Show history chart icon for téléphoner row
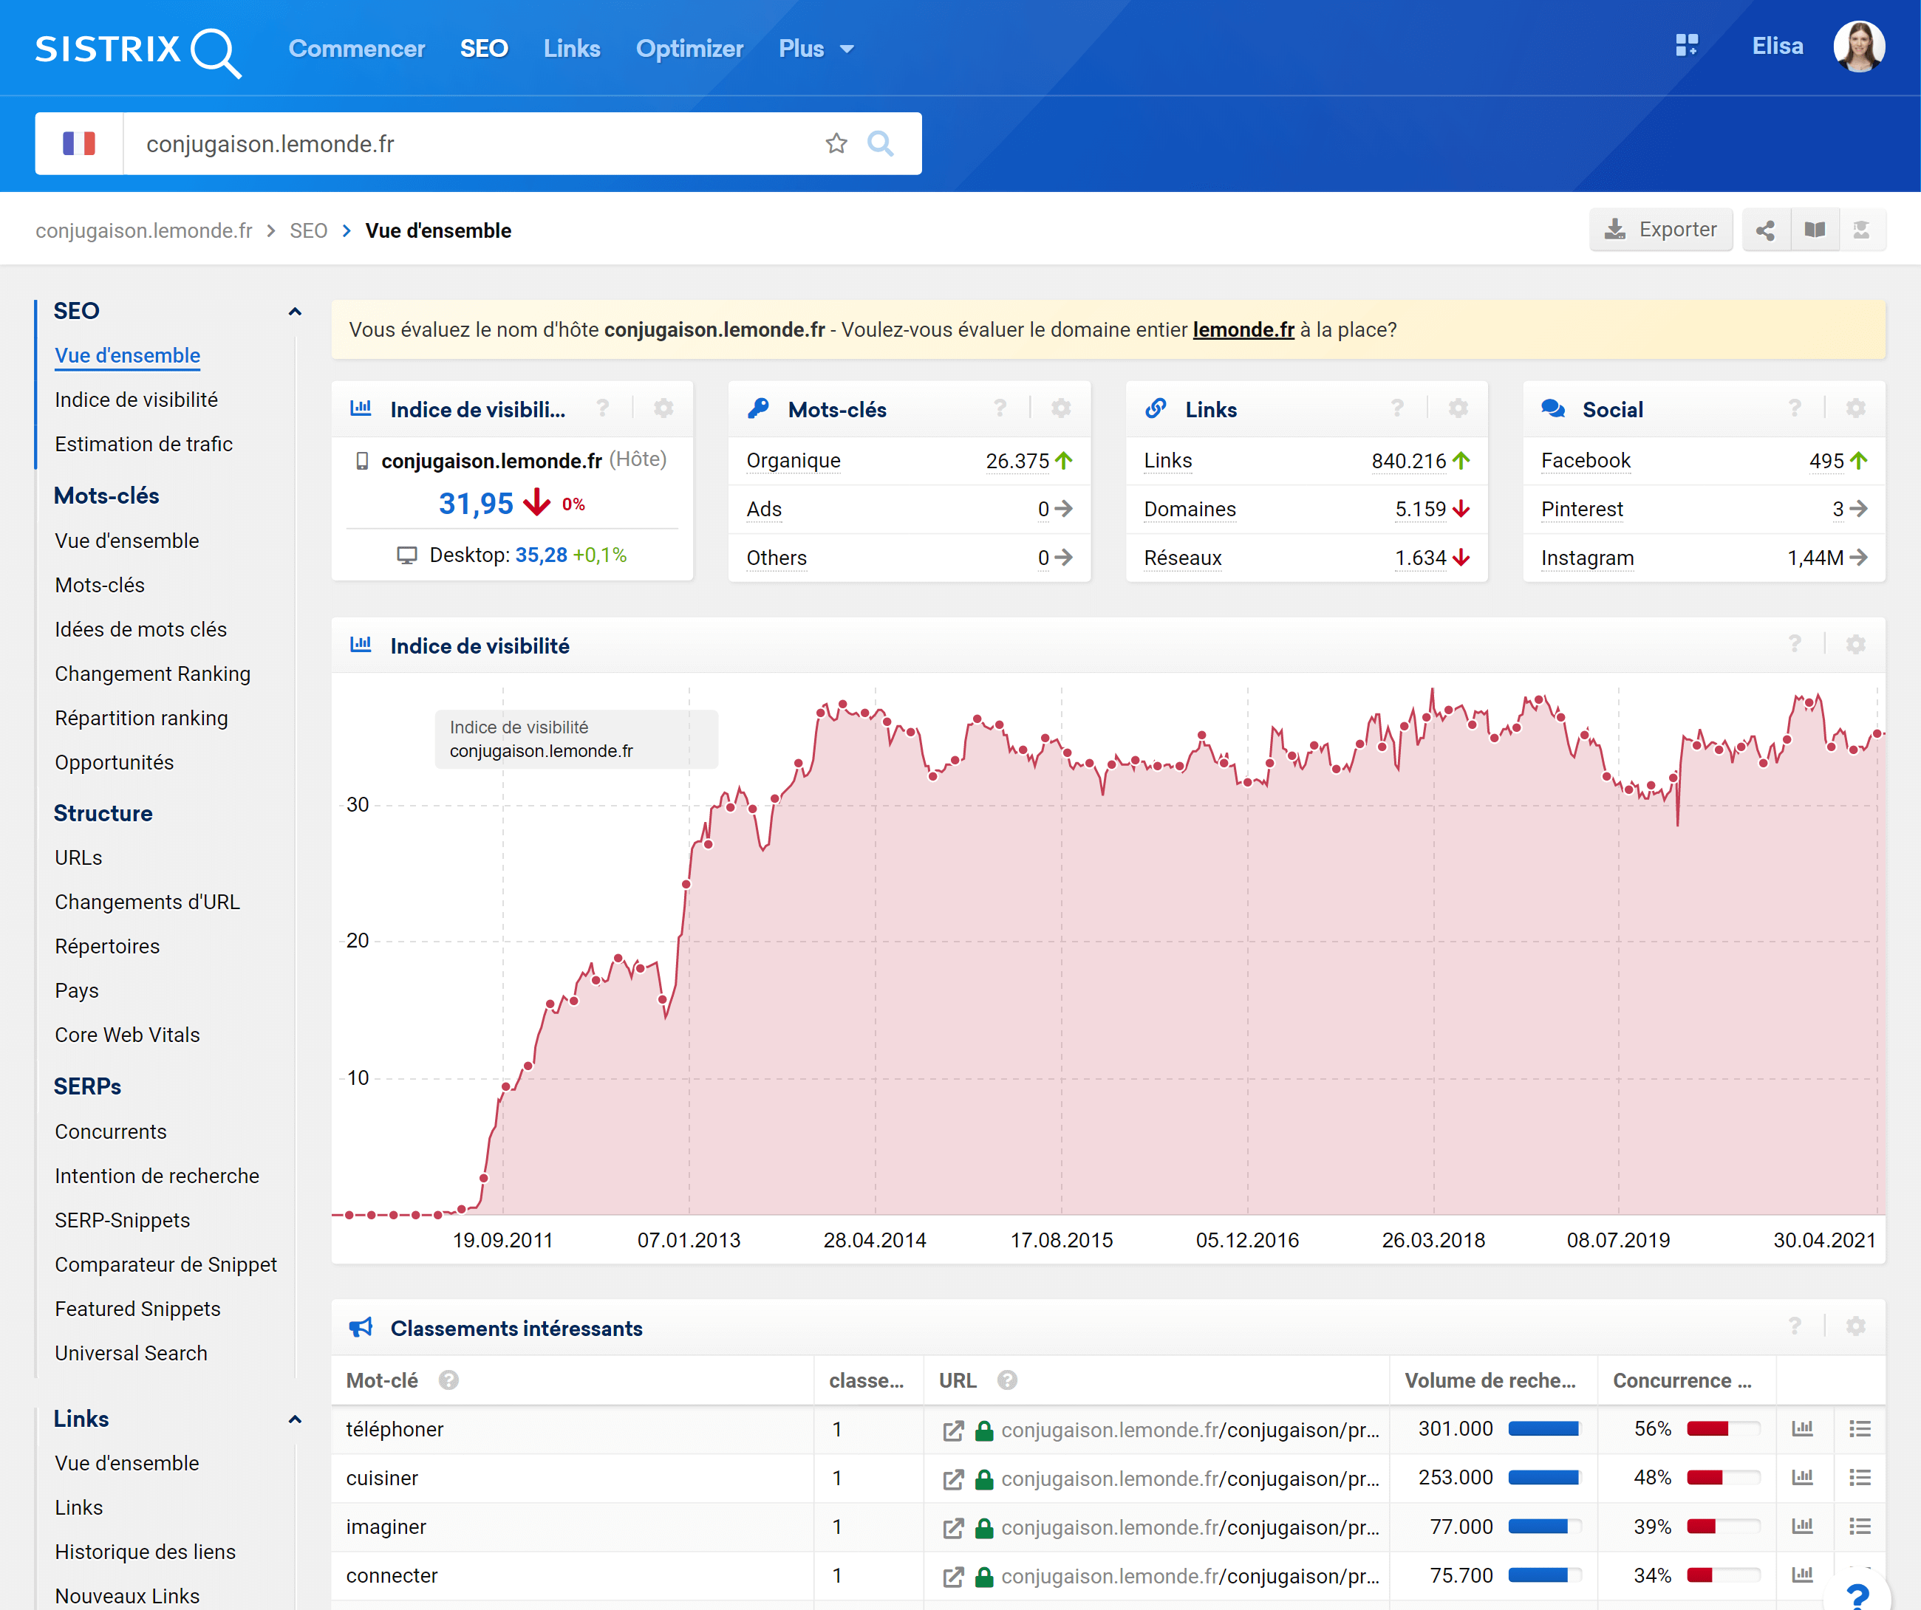Screen dimensions: 1921x1610 [x=1802, y=1429]
